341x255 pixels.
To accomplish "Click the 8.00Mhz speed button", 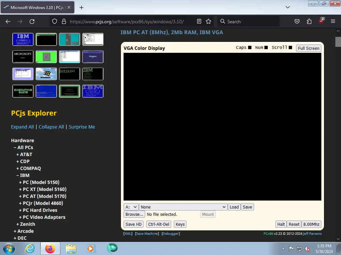I will [311, 224].
